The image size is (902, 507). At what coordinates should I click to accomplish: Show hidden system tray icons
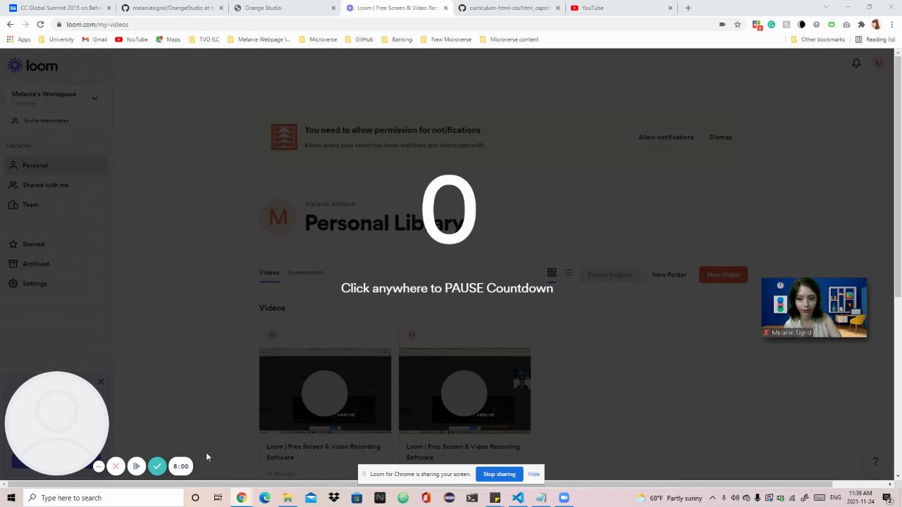[712, 498]
